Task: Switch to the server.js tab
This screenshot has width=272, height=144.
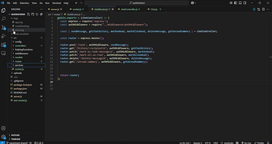Action: 55,9
